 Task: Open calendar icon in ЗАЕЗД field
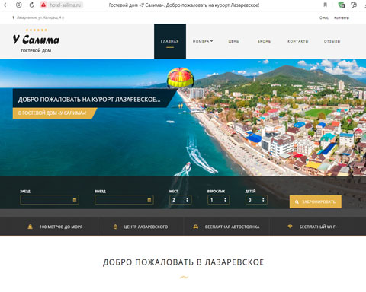point(75,200)
